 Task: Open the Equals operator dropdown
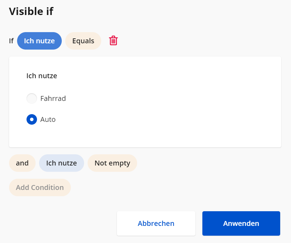pos(83,41)
